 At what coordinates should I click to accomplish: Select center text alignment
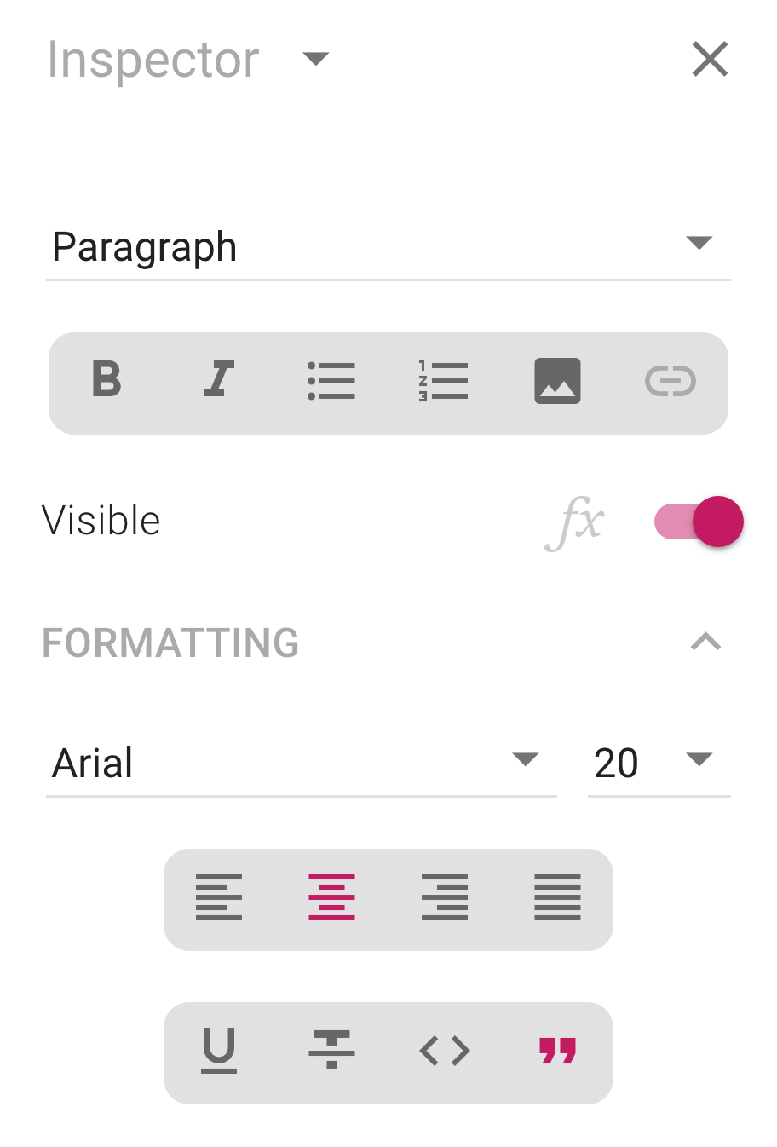331,897
